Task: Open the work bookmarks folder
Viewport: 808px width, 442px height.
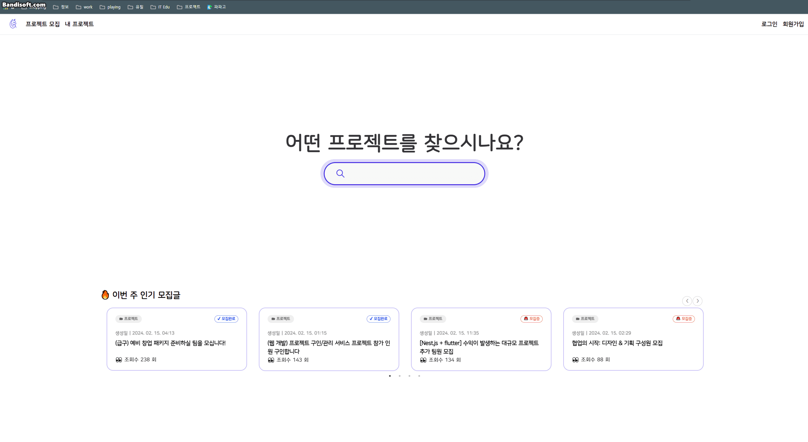Action: pyautogui.click(x=84, y=7)
